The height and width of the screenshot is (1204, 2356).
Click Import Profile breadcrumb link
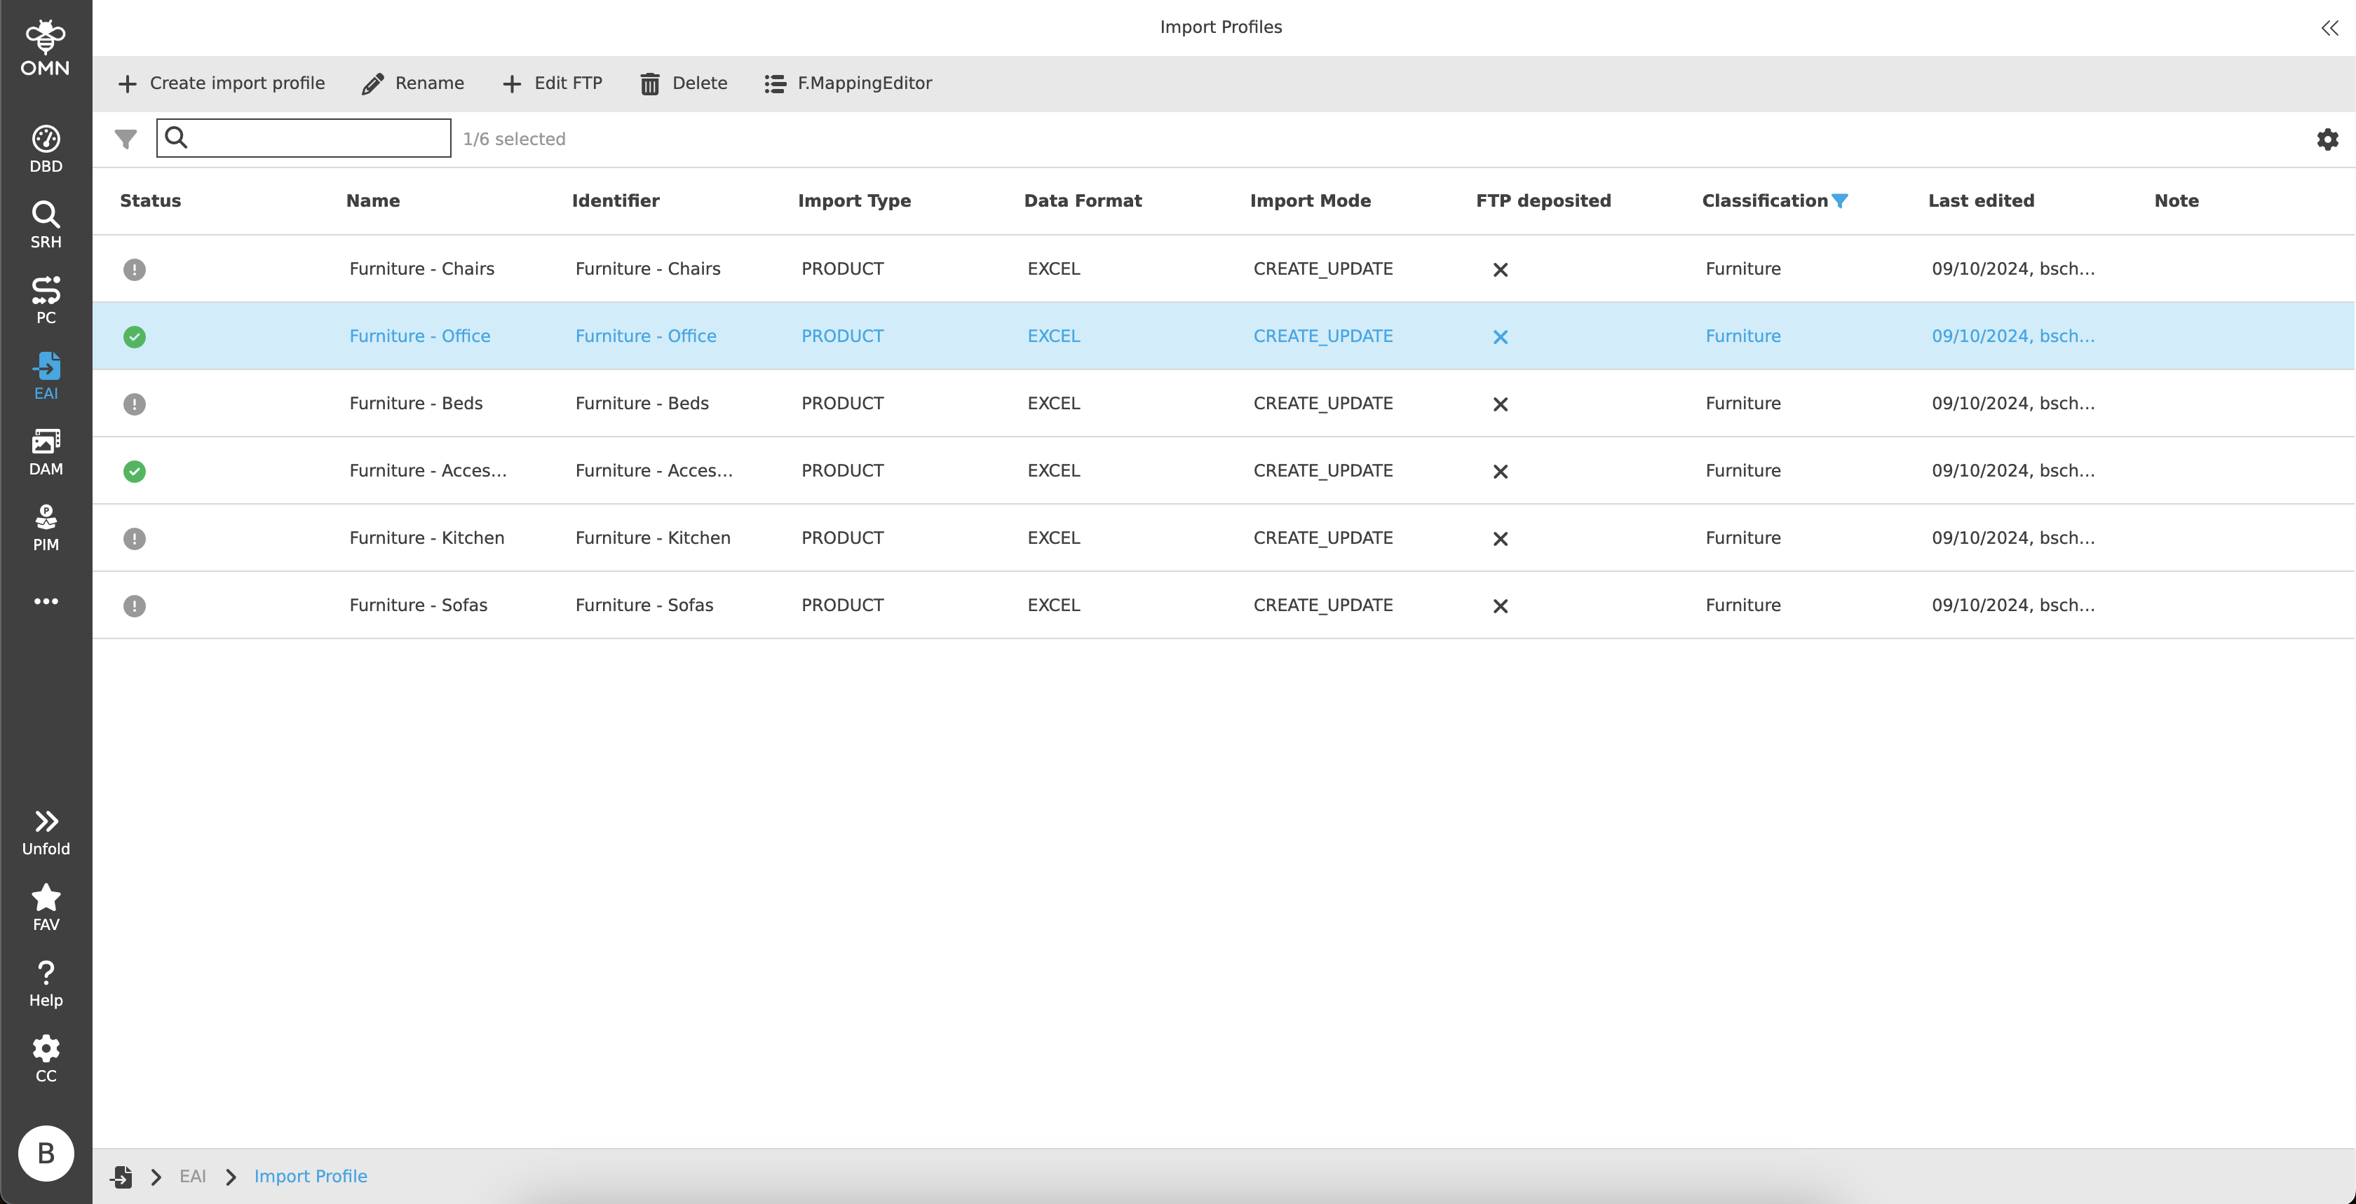(x=310, y=1177)
